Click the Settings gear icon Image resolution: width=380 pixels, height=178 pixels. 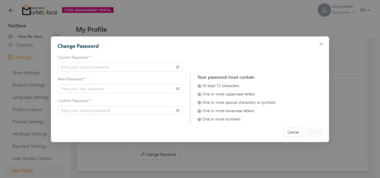pyautogui.click(x=10, y=57)
